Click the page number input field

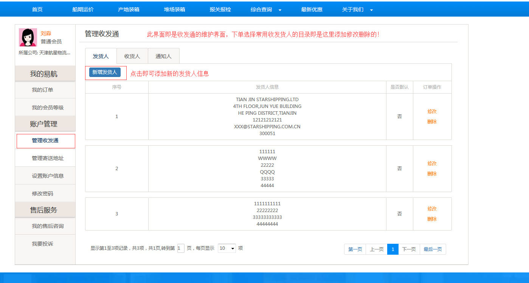point(181,248)
